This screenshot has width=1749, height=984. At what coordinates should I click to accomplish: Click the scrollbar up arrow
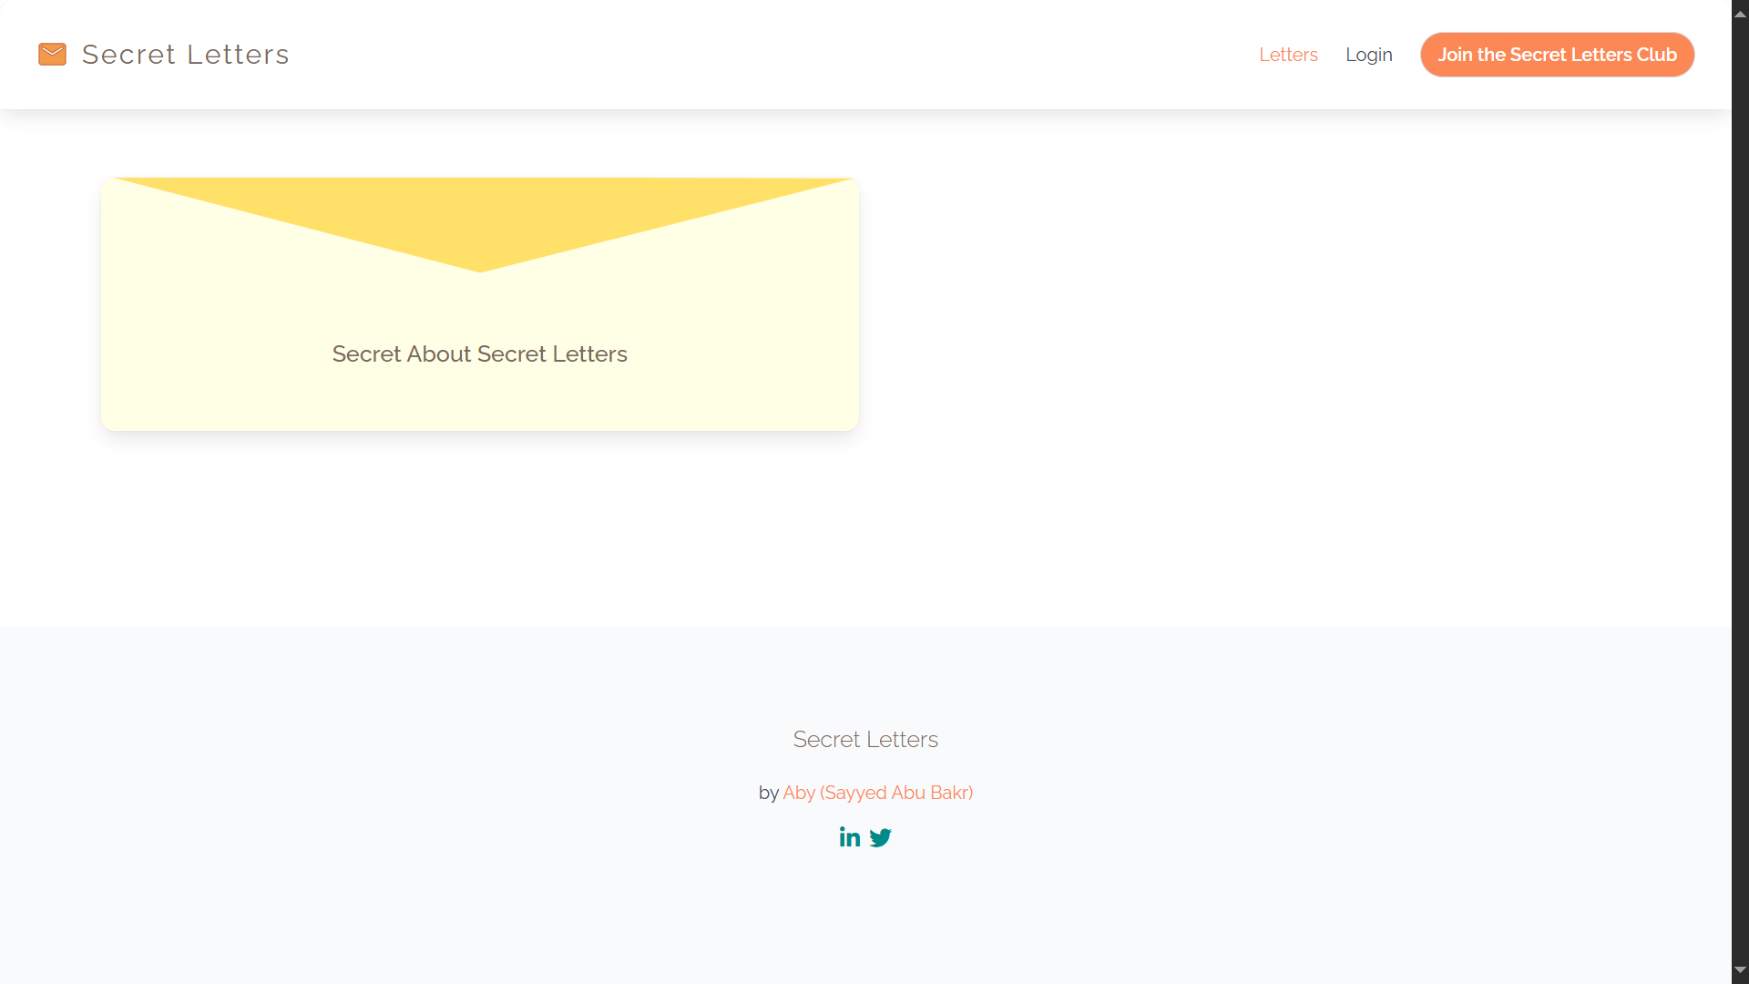(x=1738, y=13)
